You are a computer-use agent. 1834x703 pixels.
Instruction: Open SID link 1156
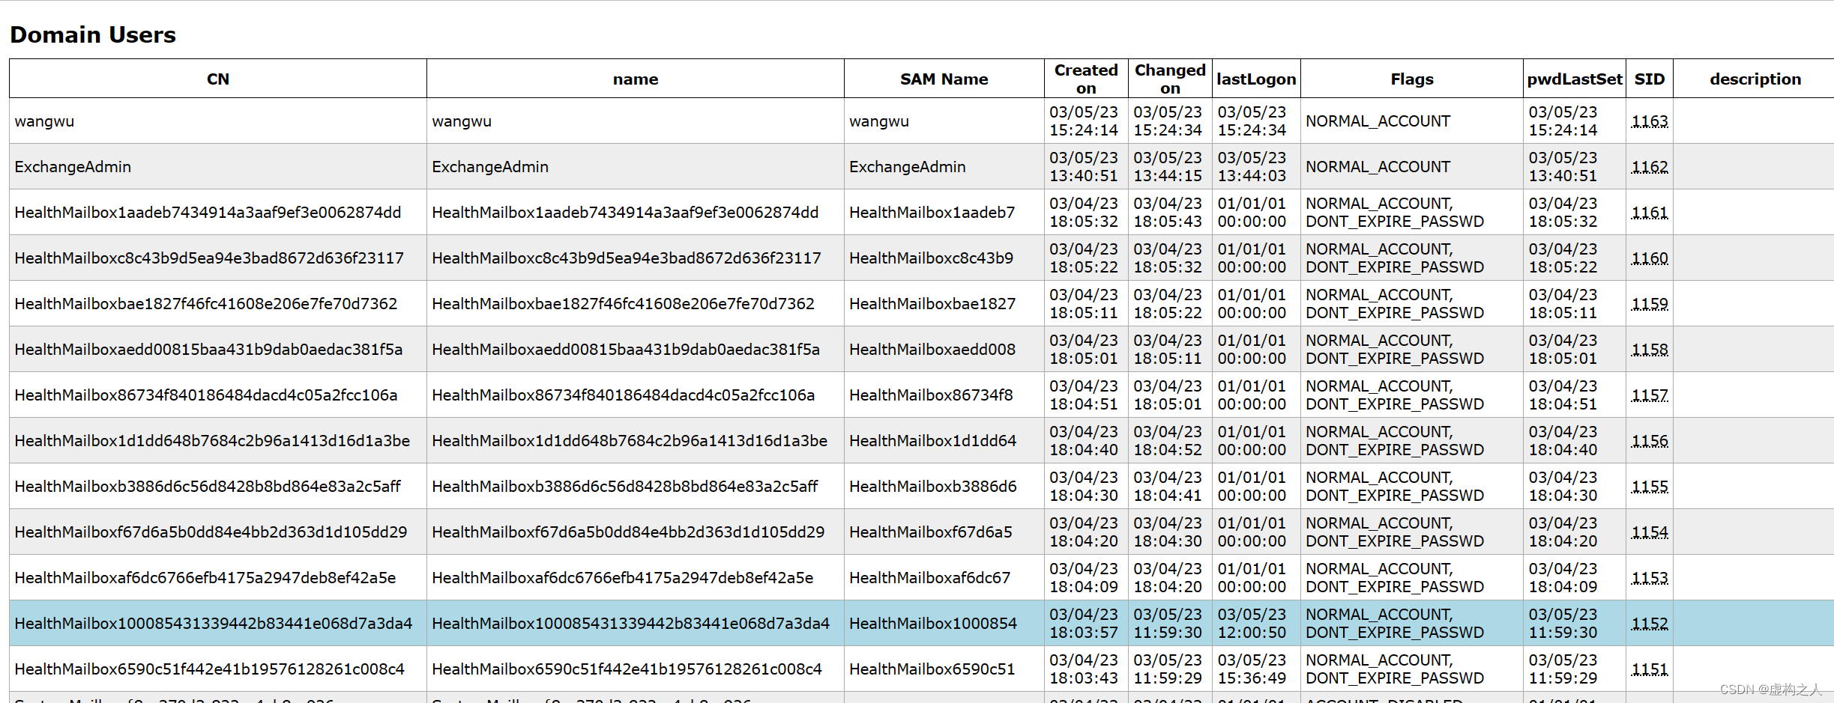(x=1650, y=440)
